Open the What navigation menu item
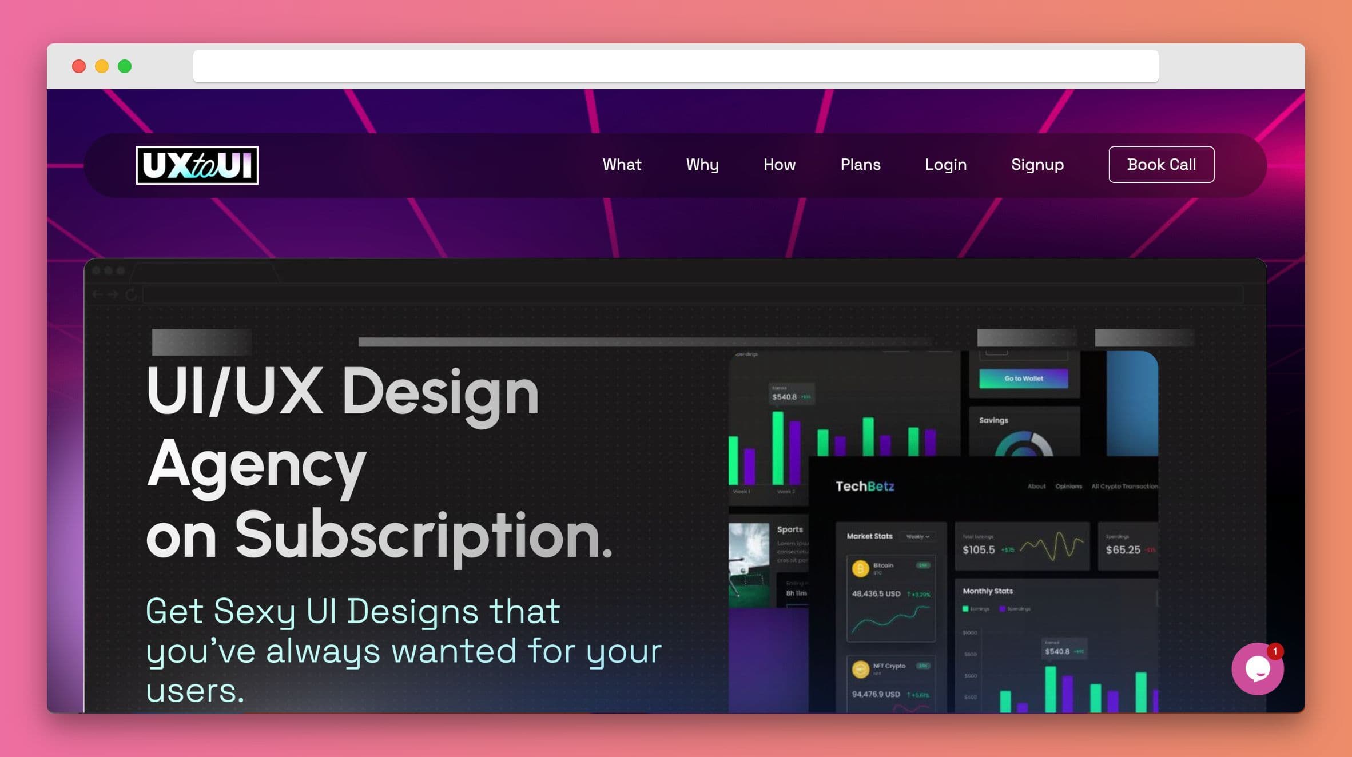Viewport: 1352px width, 757px height. coord(621,165)
